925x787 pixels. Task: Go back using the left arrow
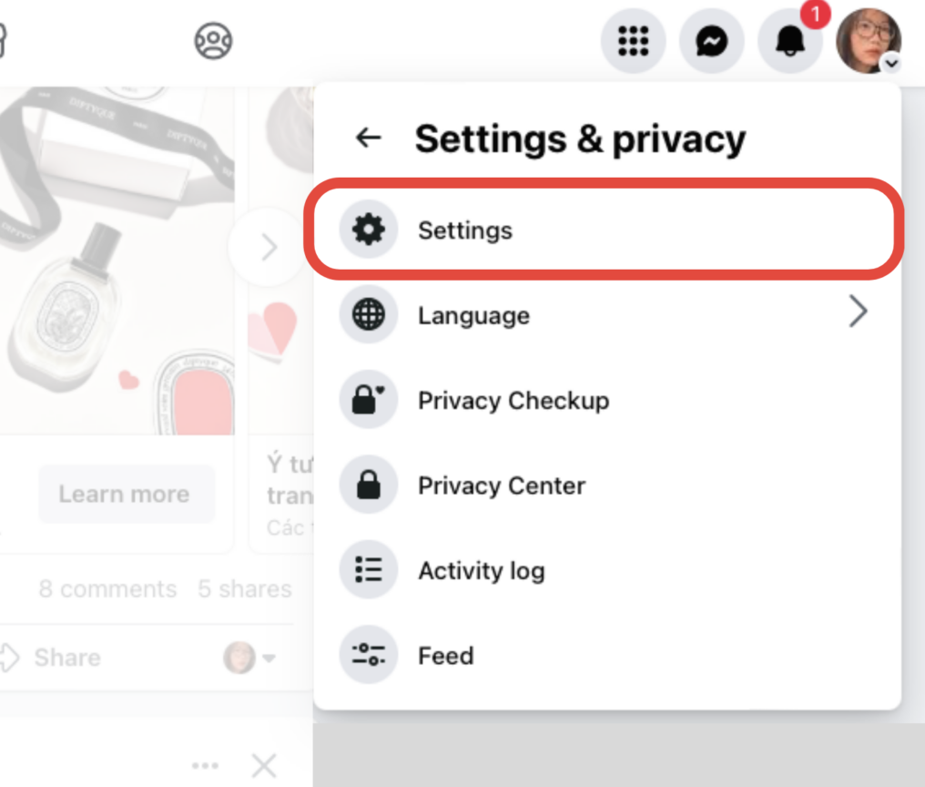pos(368,138)
